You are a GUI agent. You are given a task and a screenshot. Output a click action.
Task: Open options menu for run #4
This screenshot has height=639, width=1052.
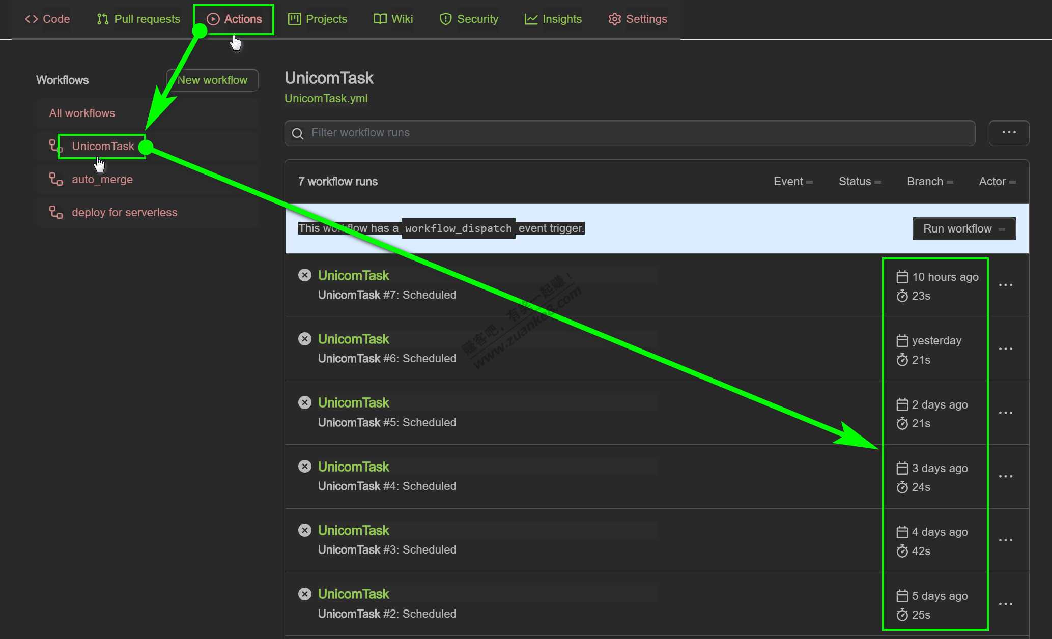1005,476
